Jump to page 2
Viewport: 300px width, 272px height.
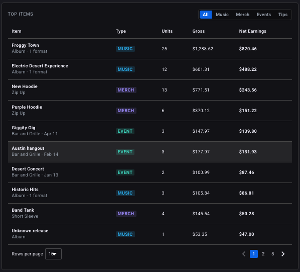[x=263, y=254]
